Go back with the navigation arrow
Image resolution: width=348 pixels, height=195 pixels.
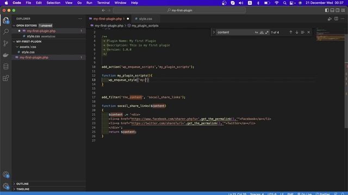(x=104, y=10)
